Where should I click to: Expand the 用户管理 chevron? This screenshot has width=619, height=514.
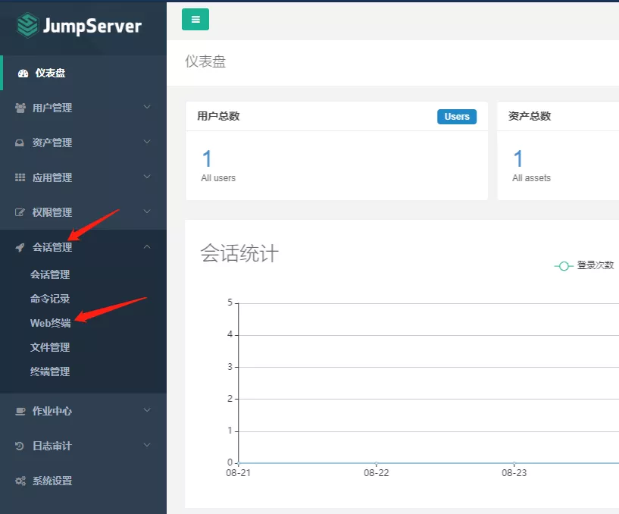click(147, 108)
